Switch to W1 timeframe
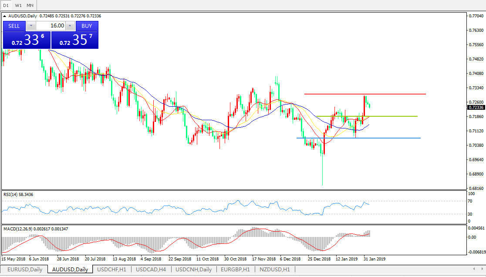Viewport: 486px width, 277px height. point(18,5)
